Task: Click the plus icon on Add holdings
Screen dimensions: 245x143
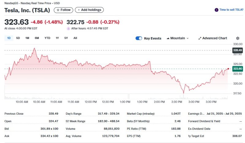Action: 79,10
